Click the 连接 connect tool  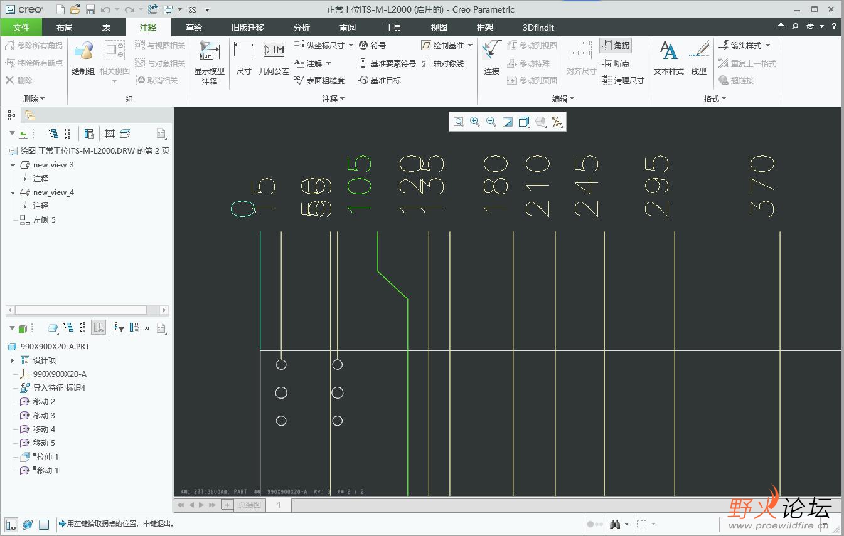point(492,59)
